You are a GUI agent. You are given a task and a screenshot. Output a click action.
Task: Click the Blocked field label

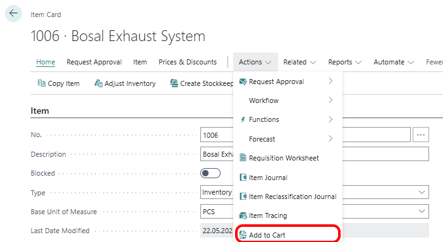pos(43,173)
